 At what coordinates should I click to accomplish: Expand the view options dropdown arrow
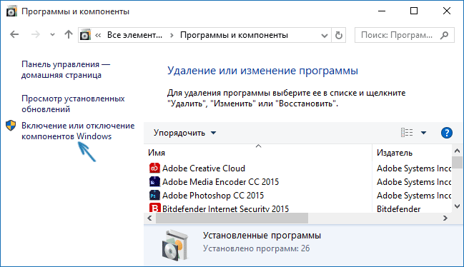pos(423,133)
